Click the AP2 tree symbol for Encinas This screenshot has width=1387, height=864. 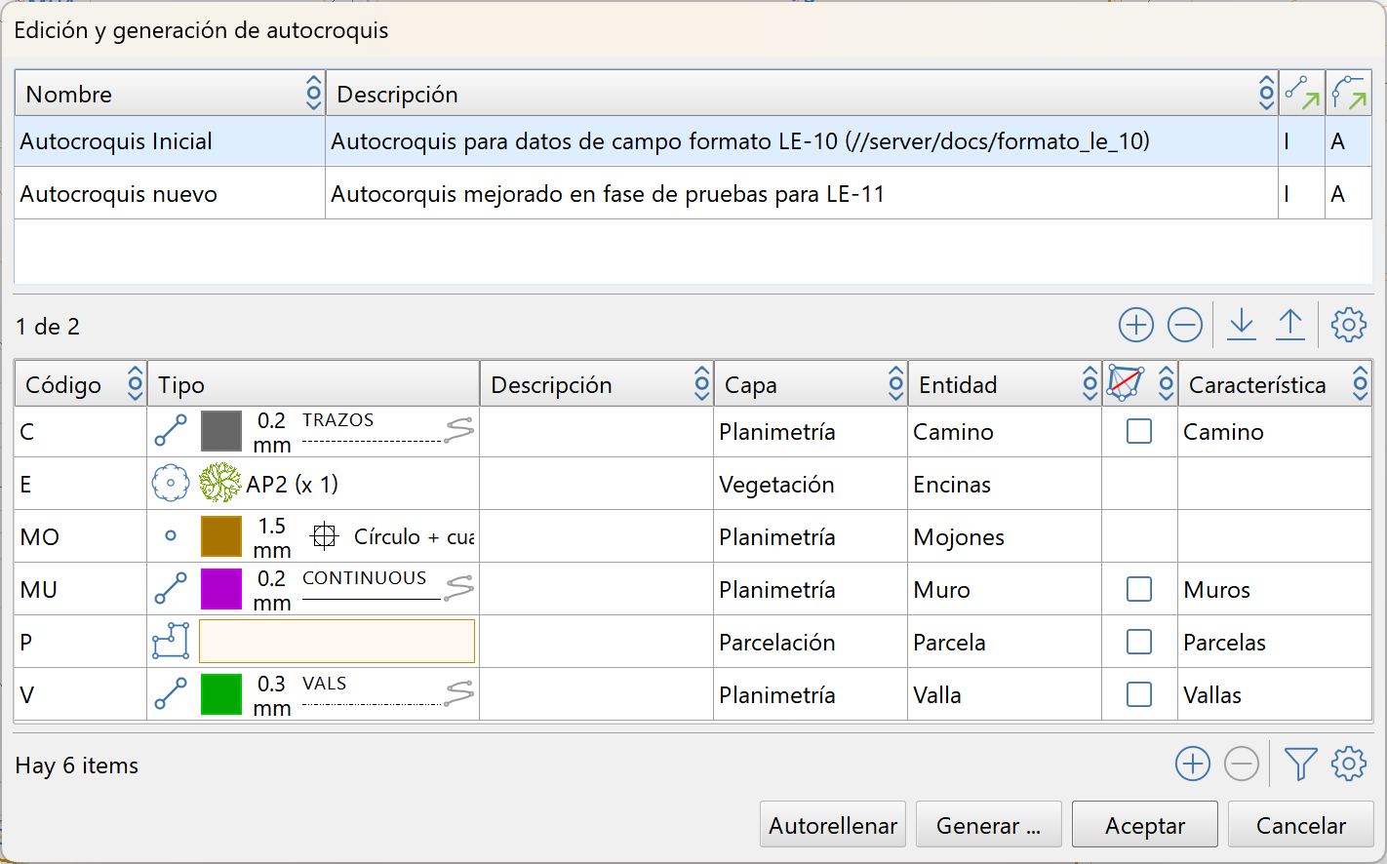(220, 482)
